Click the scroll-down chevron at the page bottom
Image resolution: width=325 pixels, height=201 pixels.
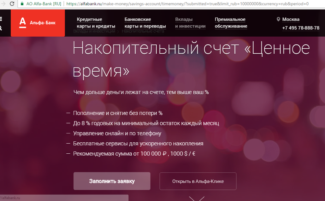197,198
